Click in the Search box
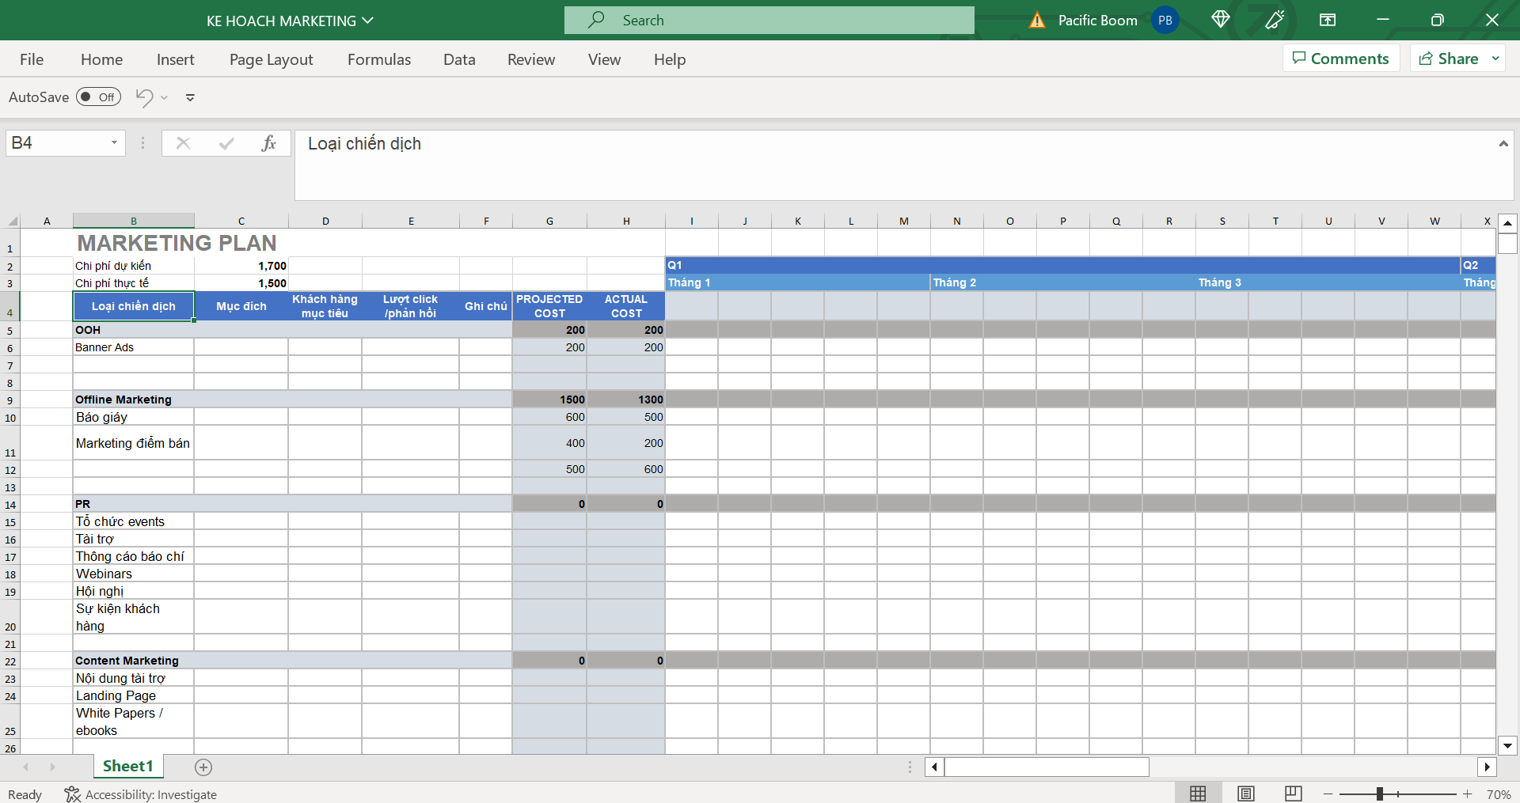The width and height of the screenshot is (1520, 803). (x=769, y=21)
